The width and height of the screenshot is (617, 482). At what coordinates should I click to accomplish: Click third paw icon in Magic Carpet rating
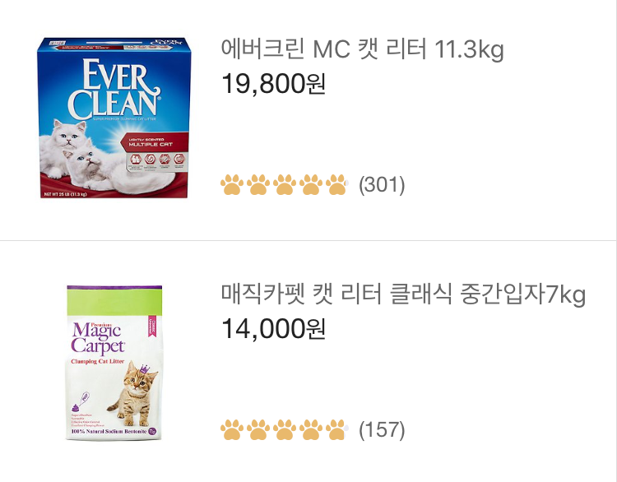coord(284,429)
